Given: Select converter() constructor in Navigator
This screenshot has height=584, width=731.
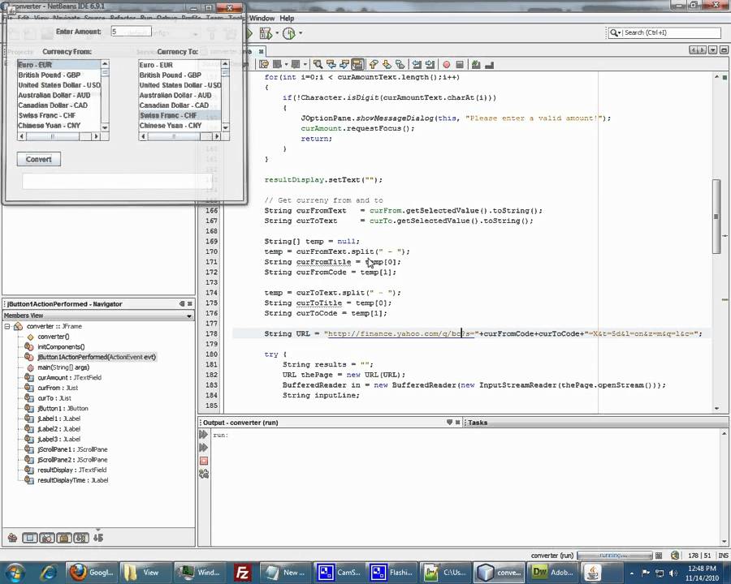Looking at the screenshot, I should 53,337.
